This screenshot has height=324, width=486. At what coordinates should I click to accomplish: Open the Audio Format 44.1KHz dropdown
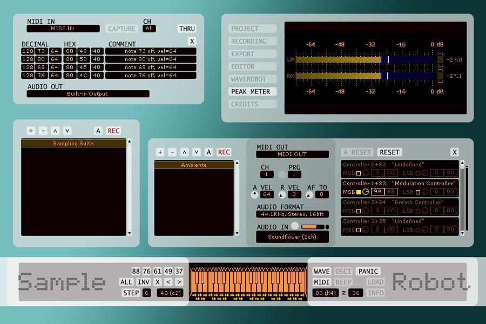point(292,214)
